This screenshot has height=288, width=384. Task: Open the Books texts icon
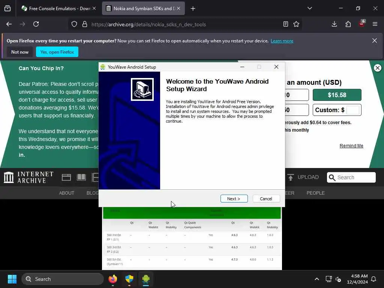click(81, 177)
